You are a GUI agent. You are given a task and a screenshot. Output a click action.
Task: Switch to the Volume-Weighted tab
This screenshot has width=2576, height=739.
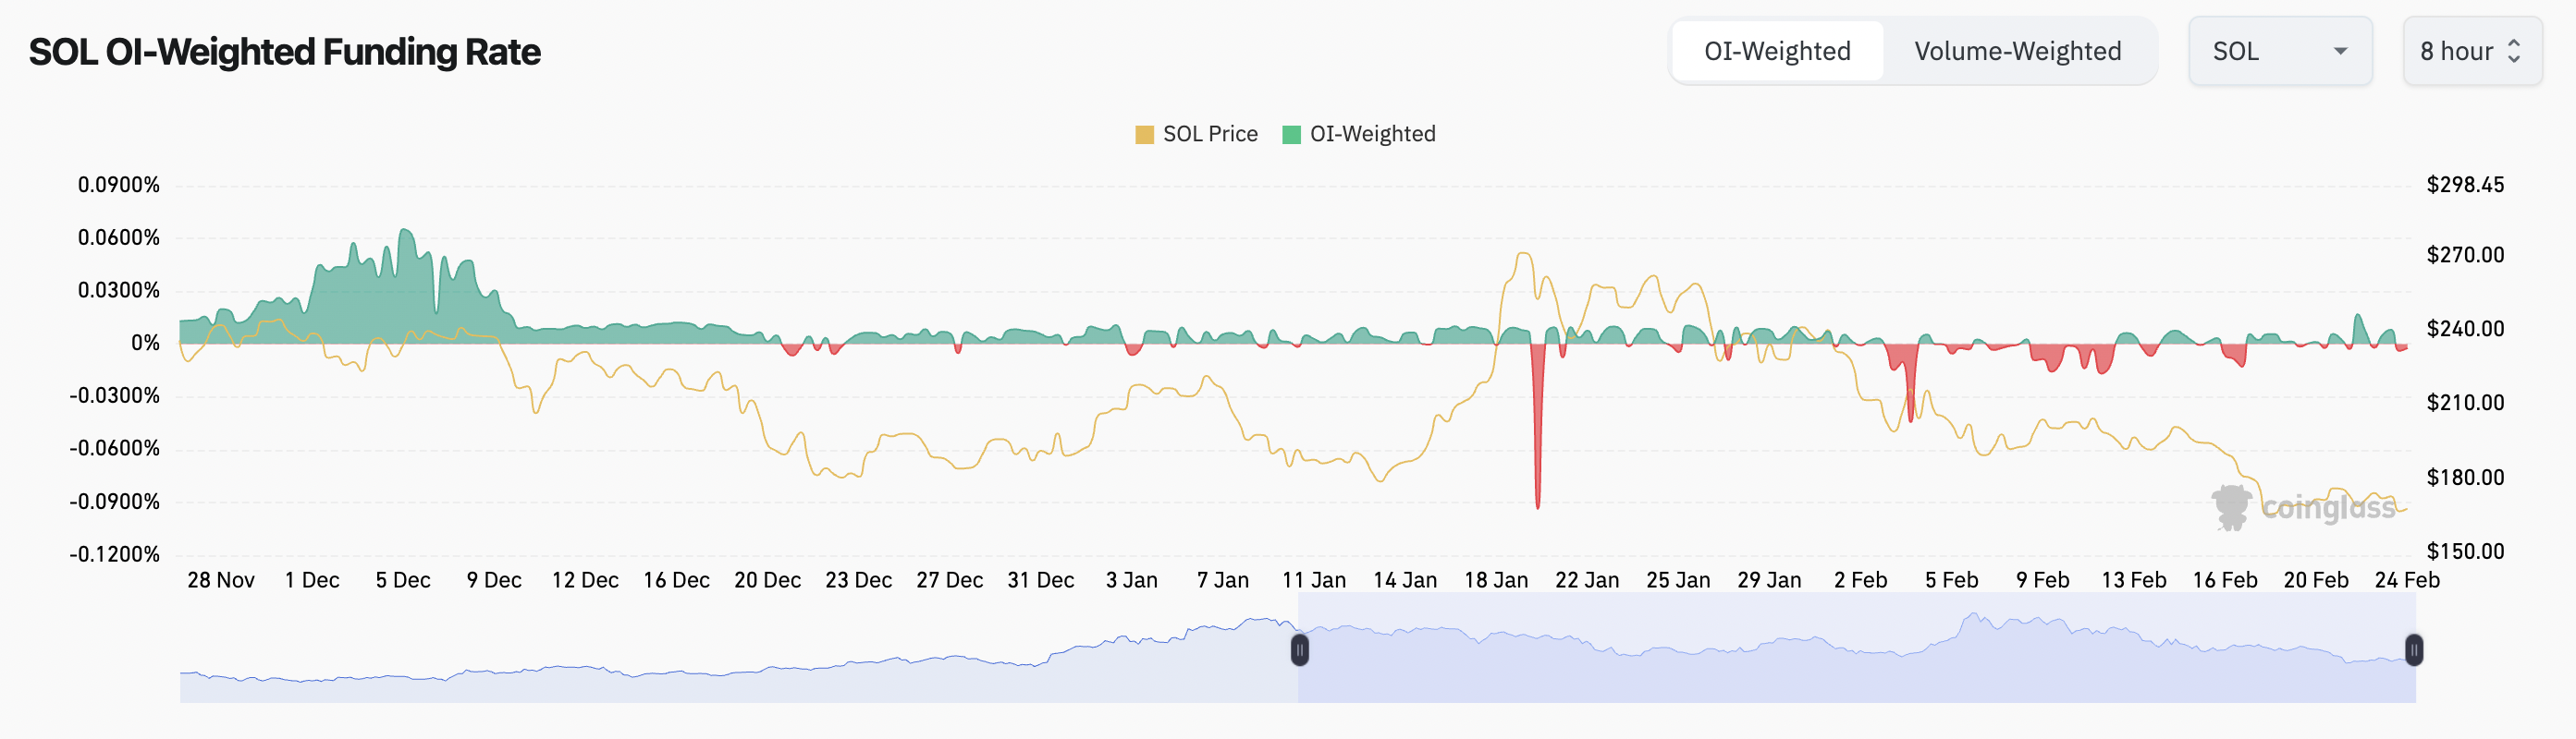point(2017,51)
